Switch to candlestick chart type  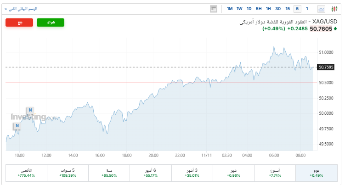(x=334, y=9)
